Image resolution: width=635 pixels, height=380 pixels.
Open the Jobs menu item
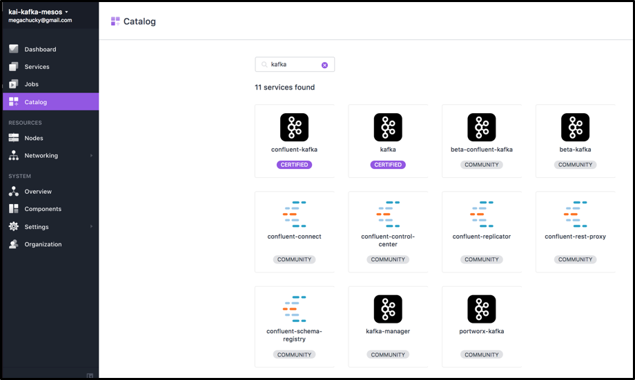click(31, 84)
